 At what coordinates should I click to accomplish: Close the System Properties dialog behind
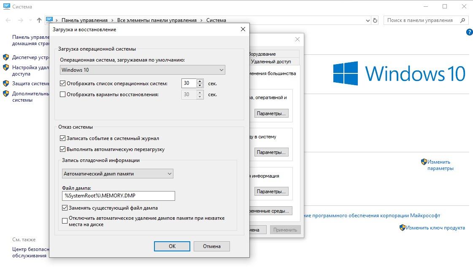tap(297, 39)
